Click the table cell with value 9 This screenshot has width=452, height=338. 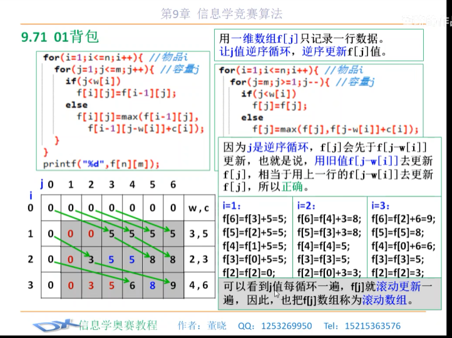point(173,285)
